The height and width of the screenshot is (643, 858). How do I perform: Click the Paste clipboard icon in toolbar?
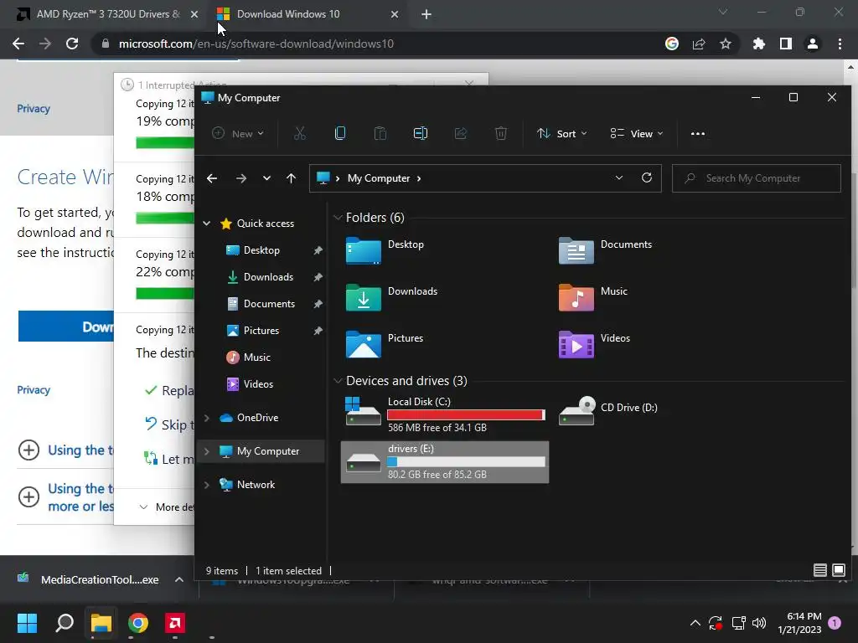(380, 133)
